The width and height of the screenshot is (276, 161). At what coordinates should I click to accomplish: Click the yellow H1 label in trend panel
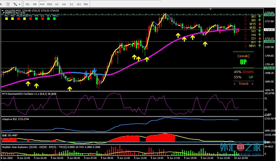click(253, 31)
